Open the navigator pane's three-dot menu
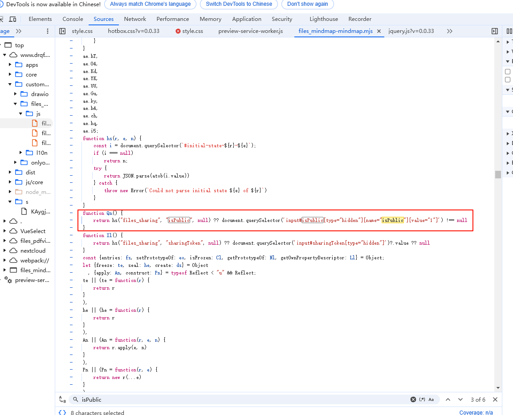The height and width of the screenshot is (415, 513). [x=48, y=31]
